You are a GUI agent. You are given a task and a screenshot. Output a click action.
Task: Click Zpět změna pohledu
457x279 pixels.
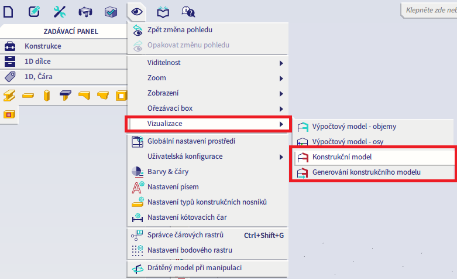pos(180,30)
